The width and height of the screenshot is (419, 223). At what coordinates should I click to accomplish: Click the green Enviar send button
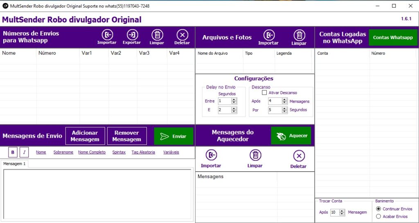(173, 136)
